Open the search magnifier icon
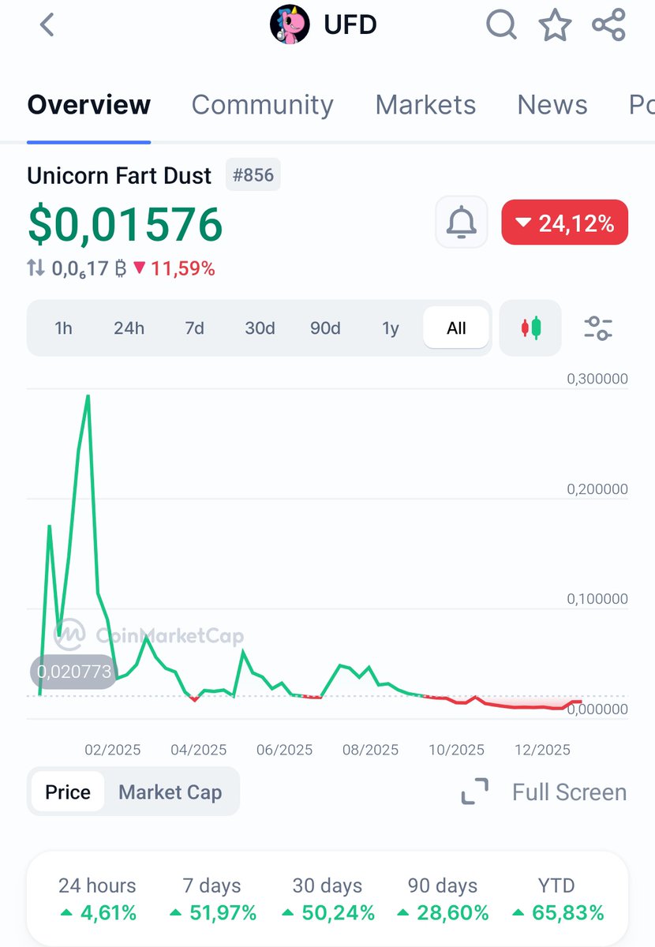Viewport: 655px width, 947px height. 500,25
